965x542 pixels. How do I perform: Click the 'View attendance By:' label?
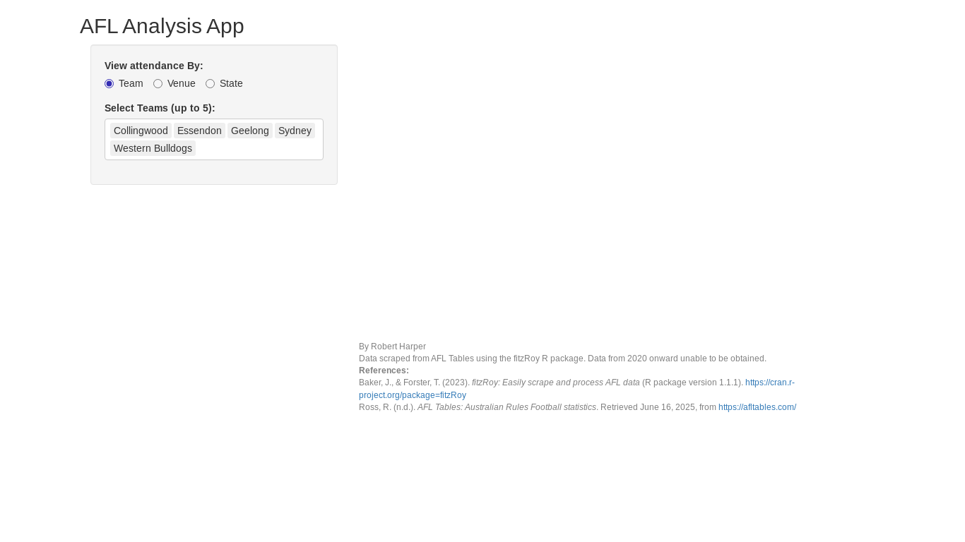tap(154, 66)
